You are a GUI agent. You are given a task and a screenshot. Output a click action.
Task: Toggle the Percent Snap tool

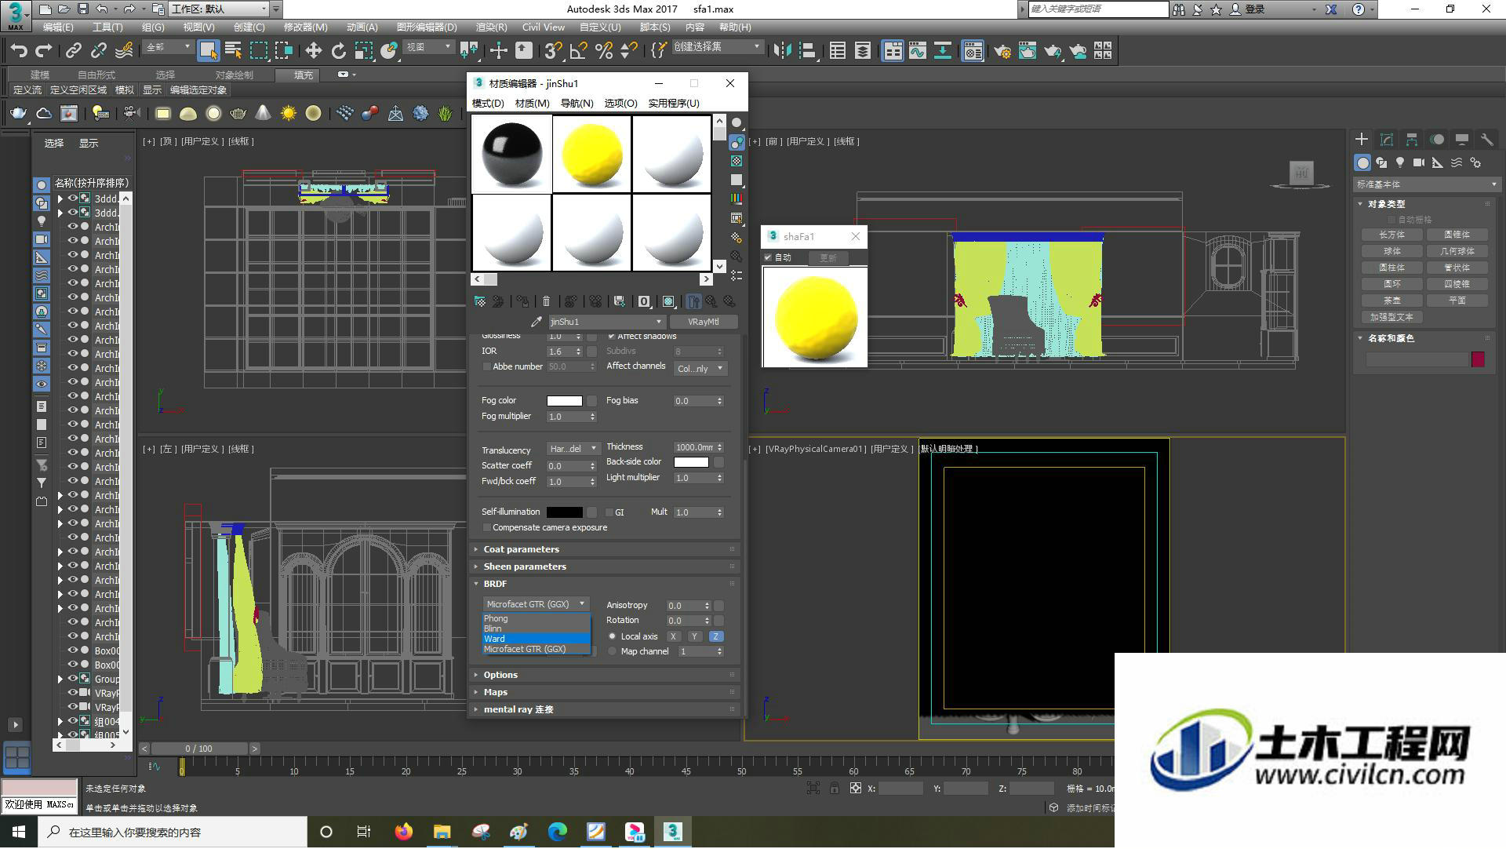coord(604,51)
